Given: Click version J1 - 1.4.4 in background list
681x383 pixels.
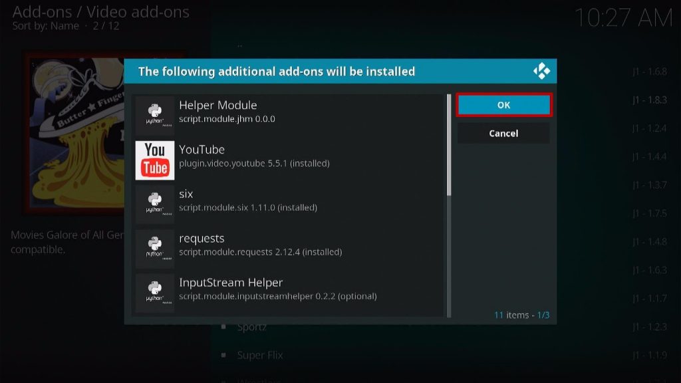Looking at the screenshot, I should tap(649, 157).
